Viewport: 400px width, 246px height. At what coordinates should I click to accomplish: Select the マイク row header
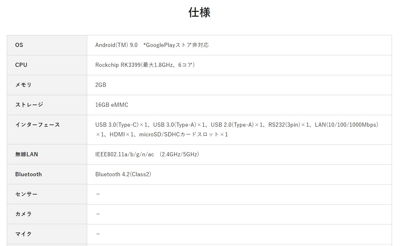coord(23,234)
